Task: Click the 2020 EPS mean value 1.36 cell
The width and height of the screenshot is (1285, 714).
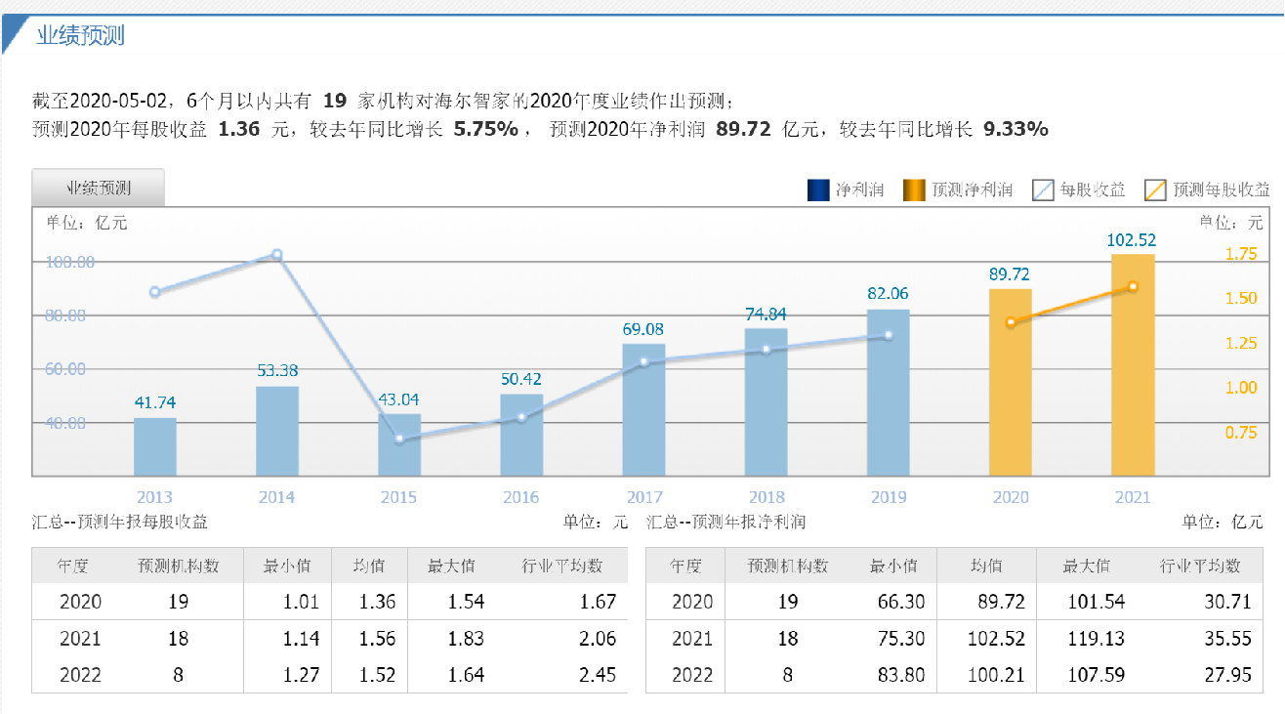Action: (376, 602)
